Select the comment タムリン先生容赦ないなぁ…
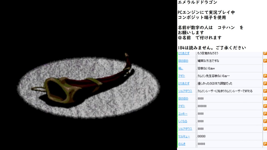267x150 pixels. click(214, 76)
